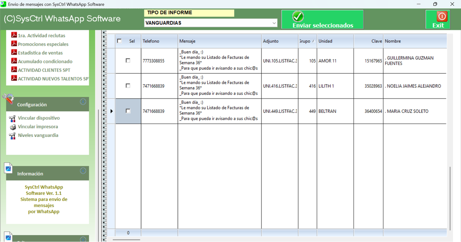461x242 pixels.
Task: Check the row for MARIA CRUZ SOLETO
Action: 128,111
